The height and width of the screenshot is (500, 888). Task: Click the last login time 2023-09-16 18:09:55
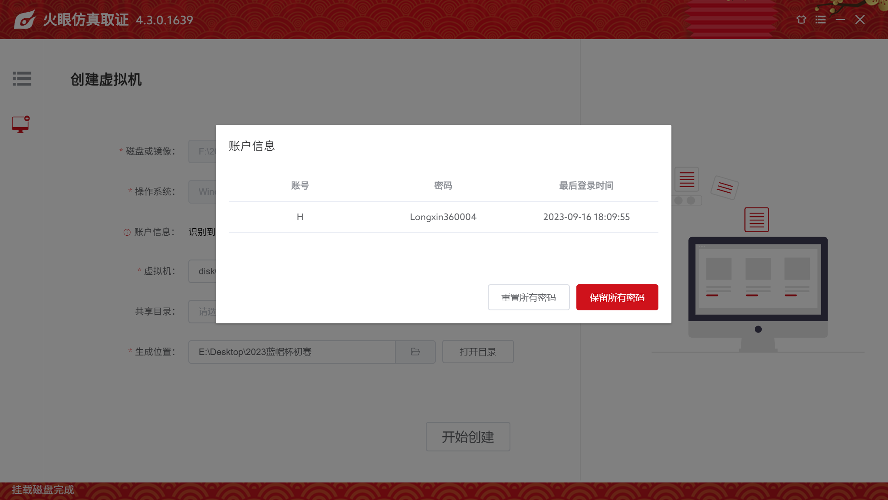pyautogui.click(x=586, y=217)
